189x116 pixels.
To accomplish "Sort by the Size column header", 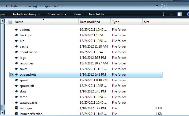I will pyautogui.click(x=153, y=22).
